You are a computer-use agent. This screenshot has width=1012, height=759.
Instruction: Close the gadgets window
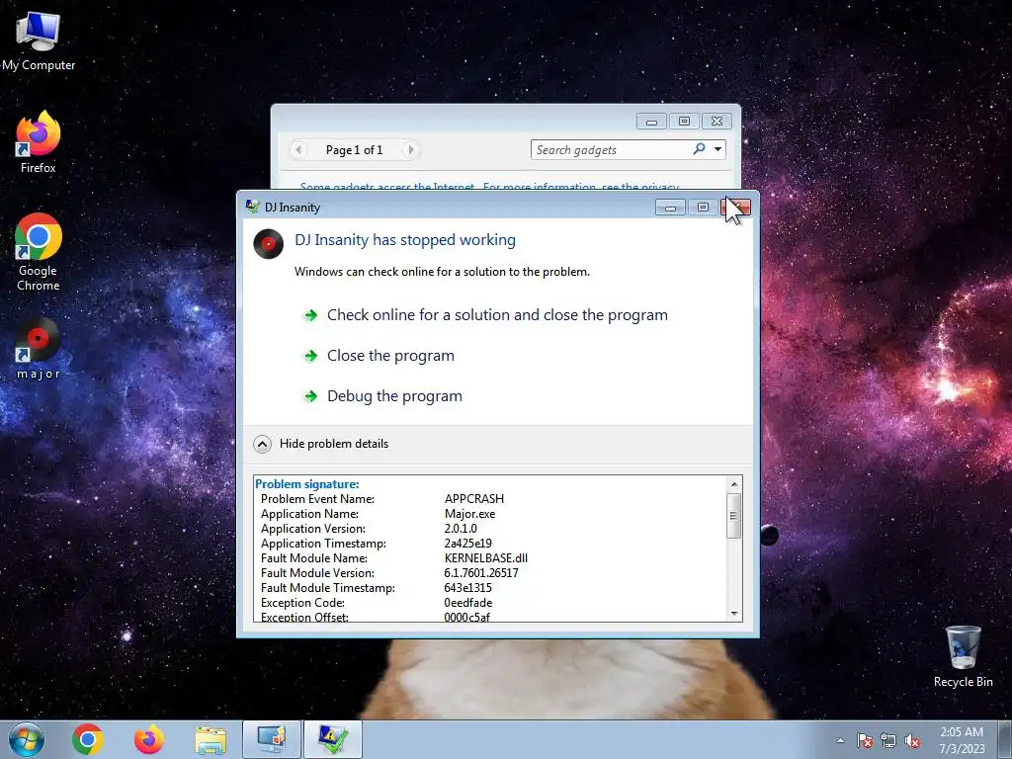[717, 122]
